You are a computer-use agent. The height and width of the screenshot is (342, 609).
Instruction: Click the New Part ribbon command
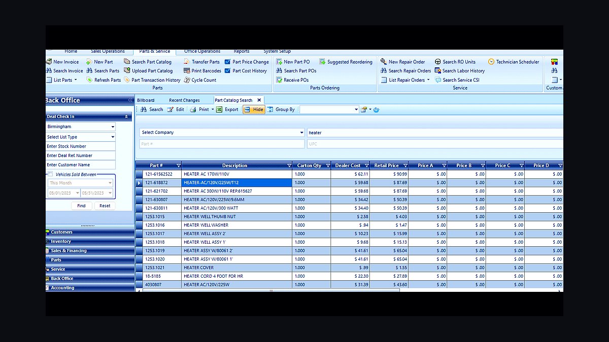point(99,62)
